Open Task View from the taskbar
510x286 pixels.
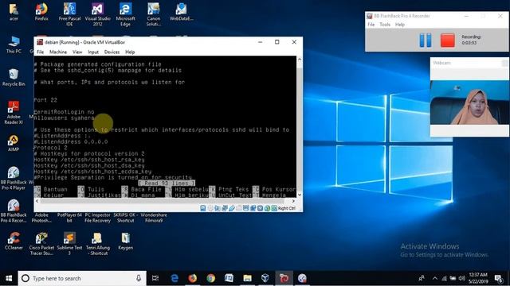pos(155,278)
